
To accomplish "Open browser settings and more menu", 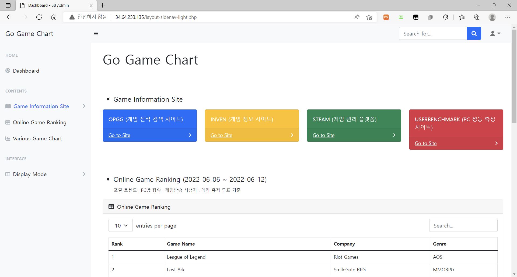I will click(508, 17).
